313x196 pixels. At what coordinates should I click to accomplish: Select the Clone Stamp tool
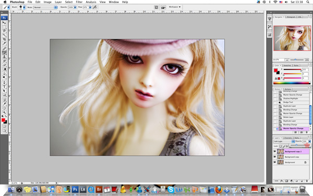coord(4,57)
